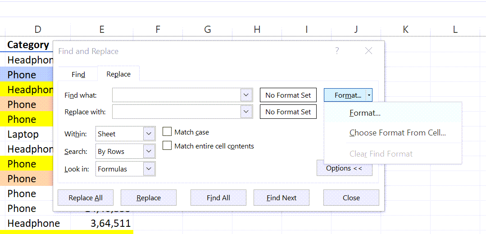
Task: Open the Within Sheet dropdown
Action: pyautogui.click(x=149, y=134)
